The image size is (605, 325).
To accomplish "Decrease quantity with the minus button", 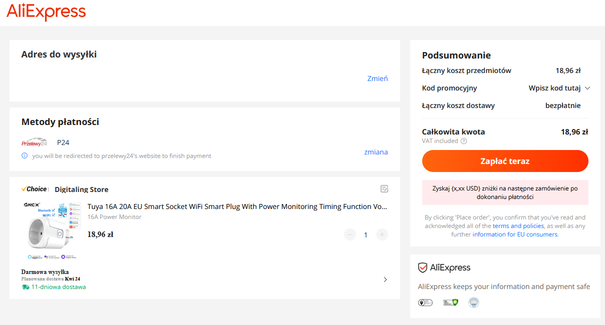I will (x=350, y=234).
